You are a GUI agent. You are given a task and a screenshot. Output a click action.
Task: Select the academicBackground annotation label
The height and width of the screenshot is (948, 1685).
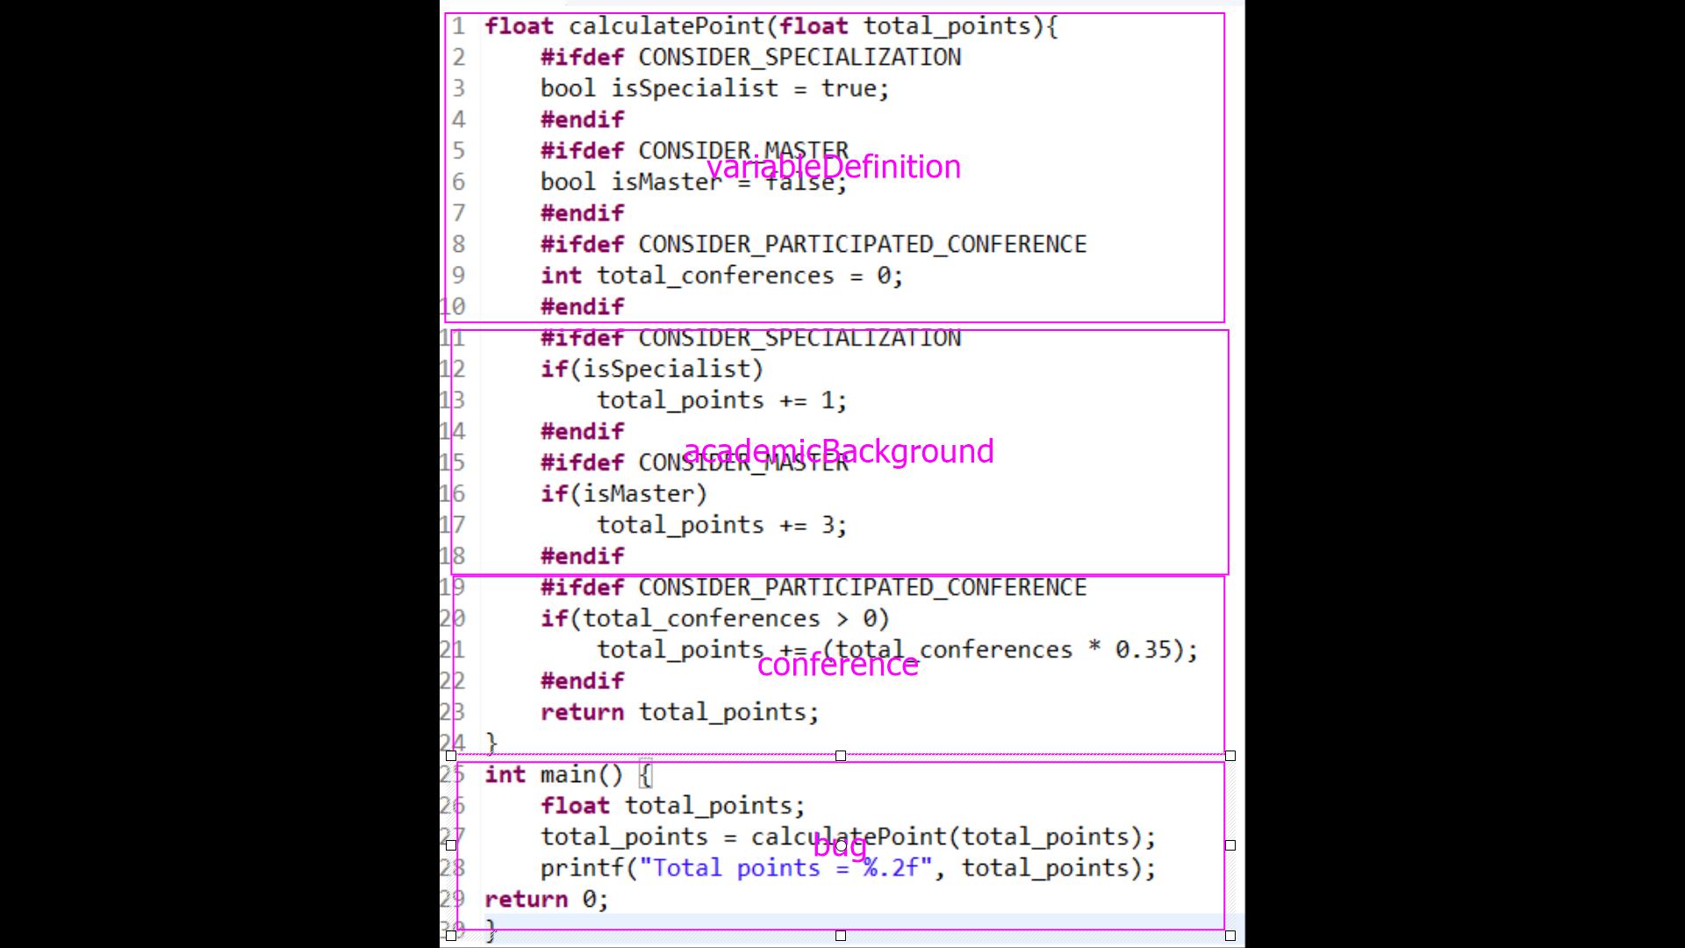coord(838,451)
